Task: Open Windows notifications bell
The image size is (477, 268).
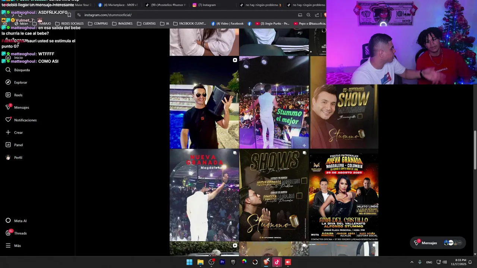Action: pyautogui.click(x=470, y=262)
